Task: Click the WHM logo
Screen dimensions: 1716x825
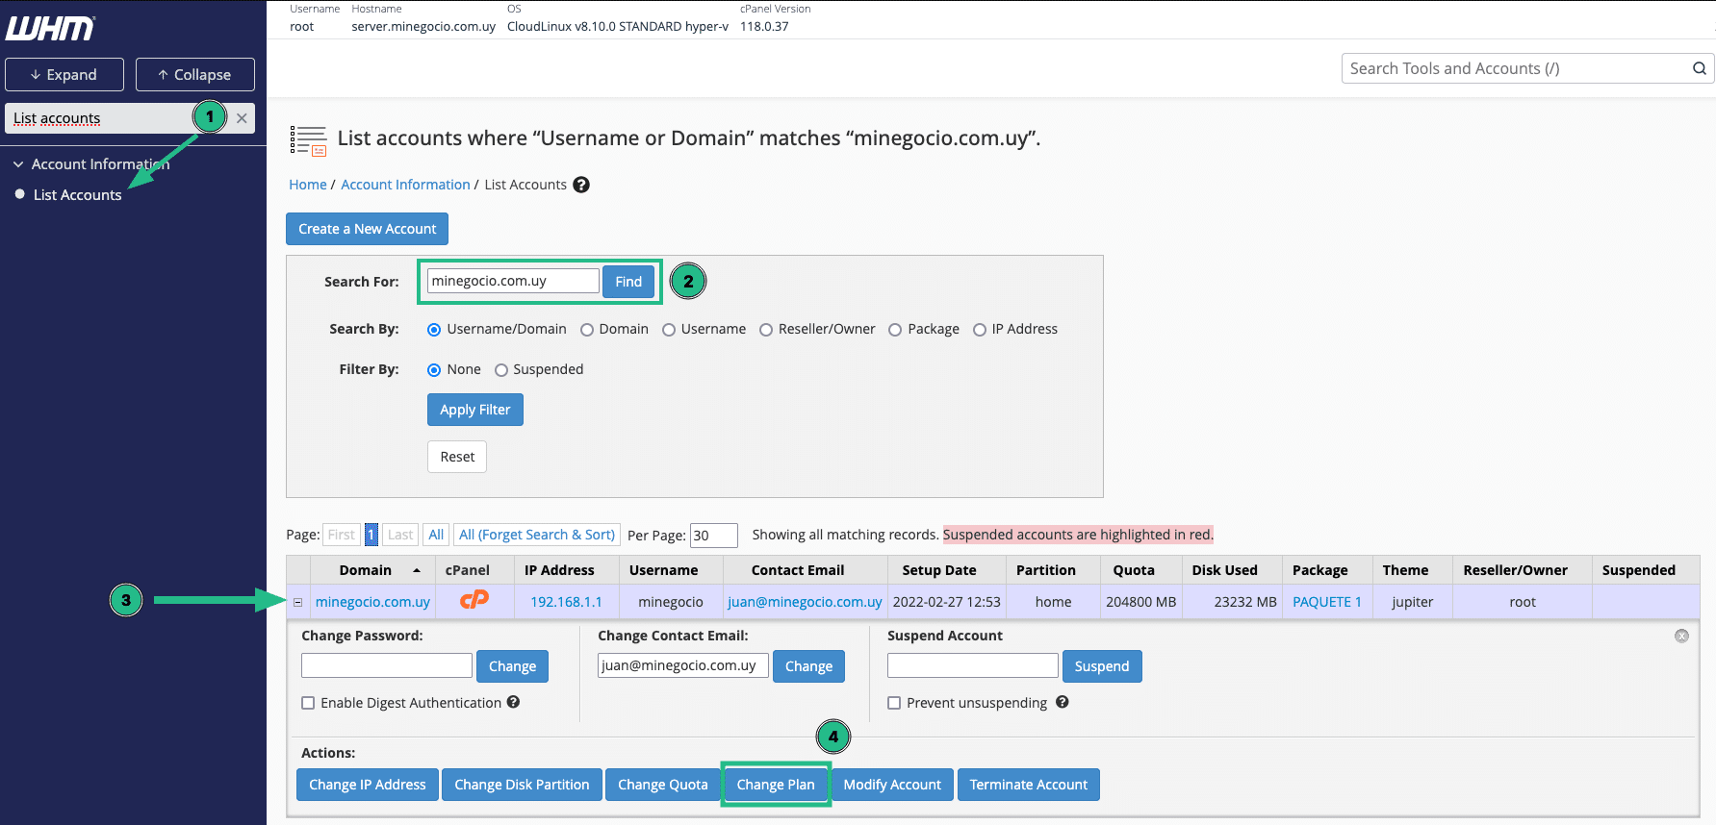Action: [x=51, y=28]
